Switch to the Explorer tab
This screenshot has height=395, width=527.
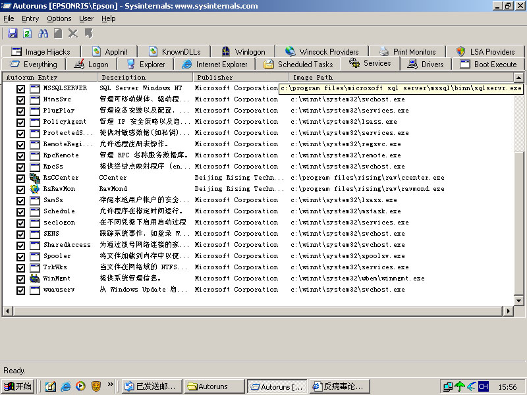coord(146,64)
